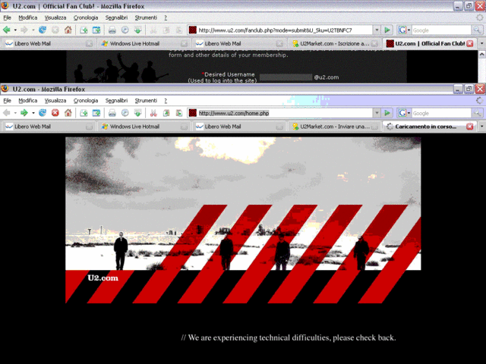Open downloads icon in front U2.com window toolbar
The image size is (486, 364).
pyautogui.click(x=138, y=113)
